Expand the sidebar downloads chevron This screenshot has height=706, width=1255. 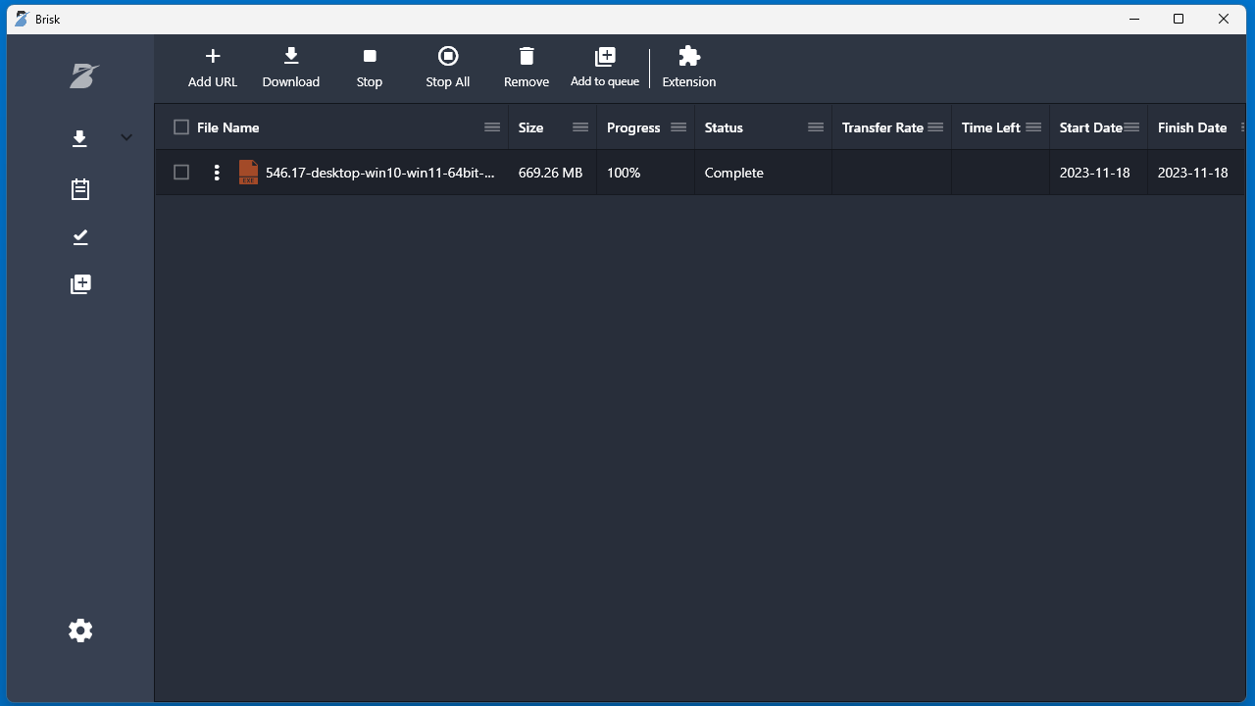[126, 137]
